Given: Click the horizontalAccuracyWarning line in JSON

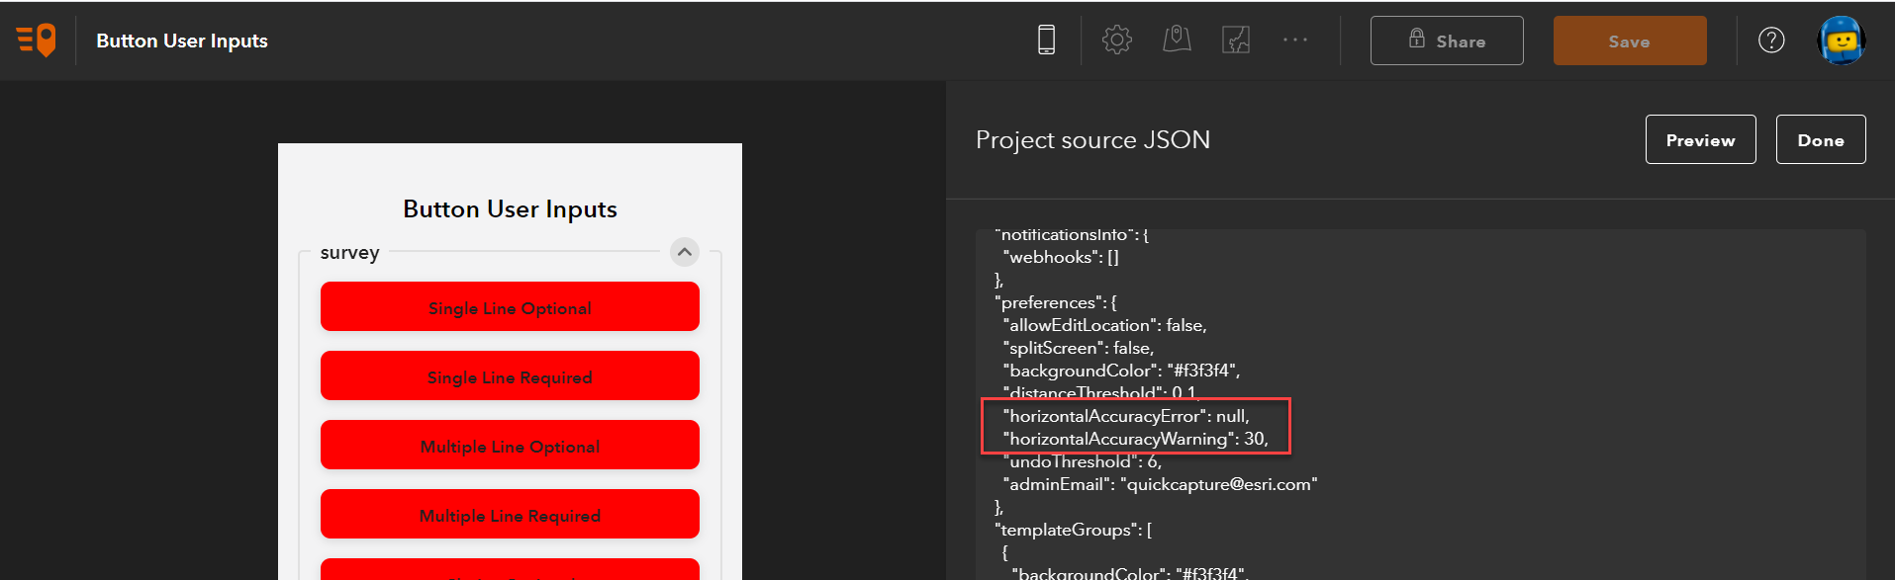Looking at the screenshot, I should pos(1135,439).
